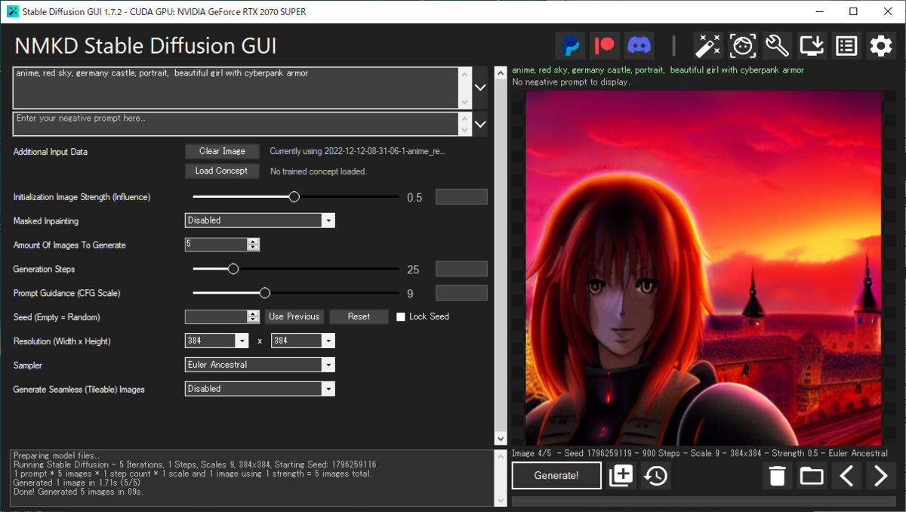
Task: Click 'No negative prompt to display.' text
Action: 571,82
